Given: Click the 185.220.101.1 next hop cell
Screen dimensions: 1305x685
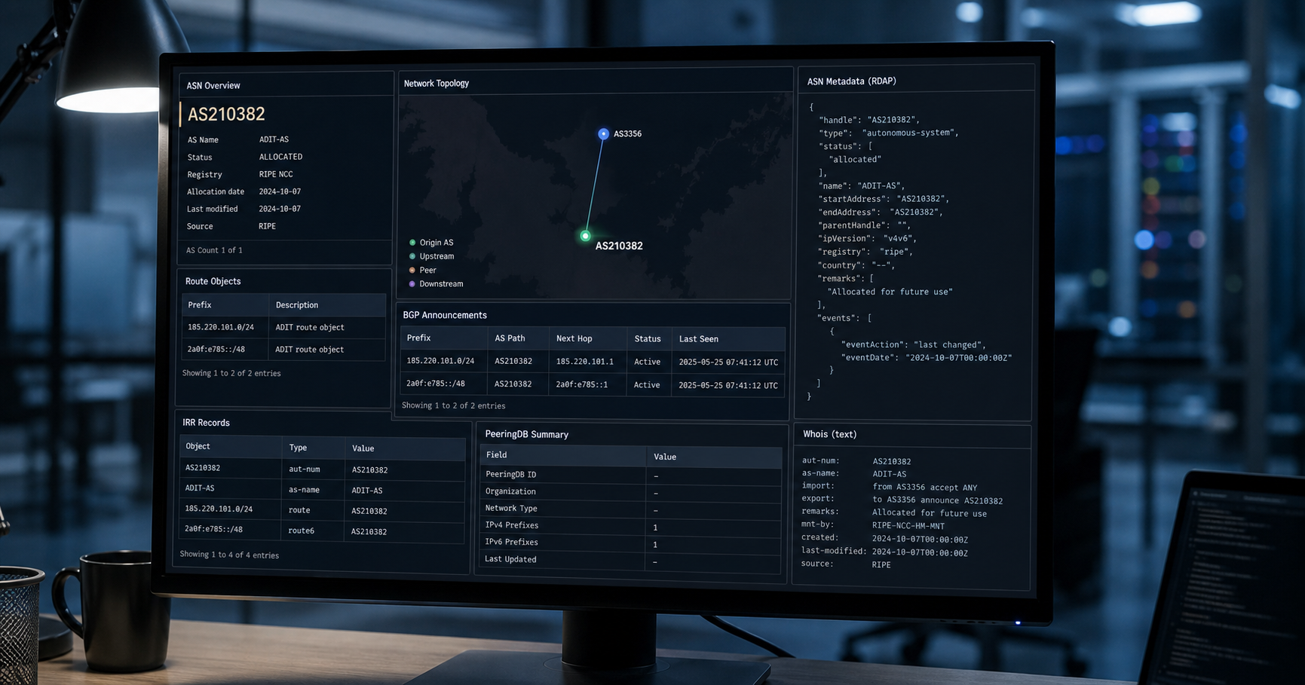Looking at the screenshot, I should pyautogui.click(x=585, y=362).
